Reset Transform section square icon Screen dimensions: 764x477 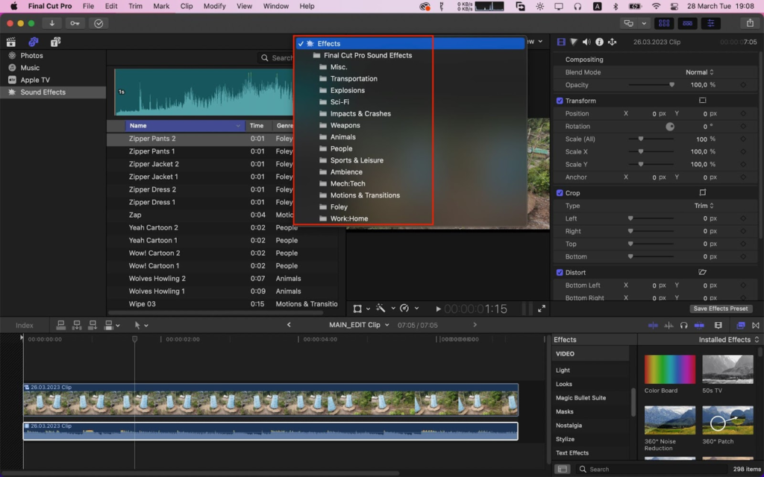[x=702, y=101]
